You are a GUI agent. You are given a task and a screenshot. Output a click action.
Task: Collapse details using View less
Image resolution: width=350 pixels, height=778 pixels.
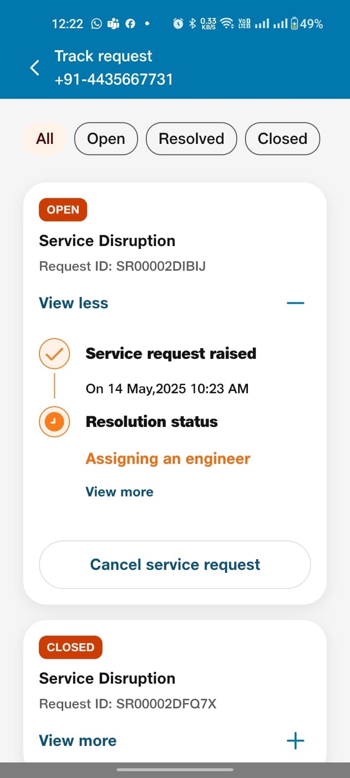[74, 303]
